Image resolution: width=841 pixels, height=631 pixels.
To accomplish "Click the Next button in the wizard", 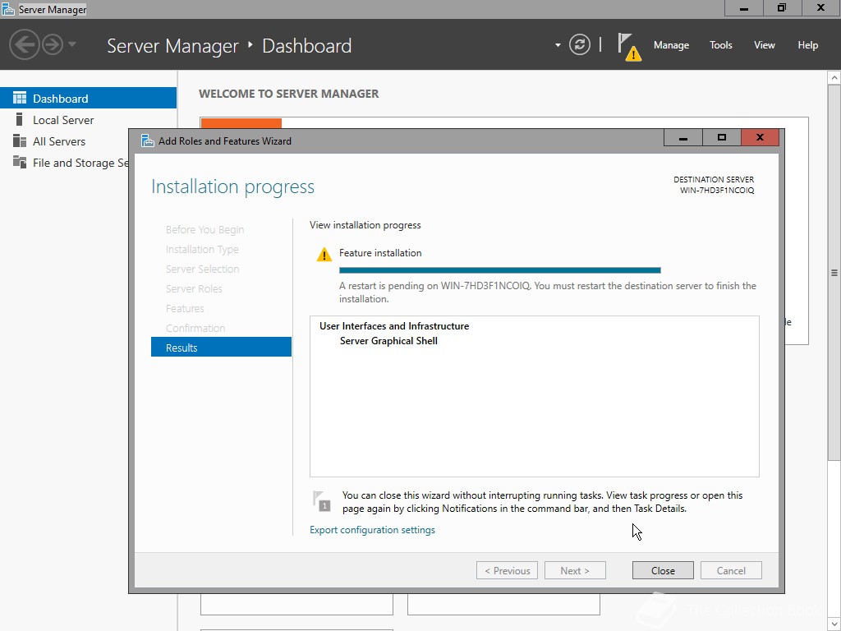I will pos(575,570).
